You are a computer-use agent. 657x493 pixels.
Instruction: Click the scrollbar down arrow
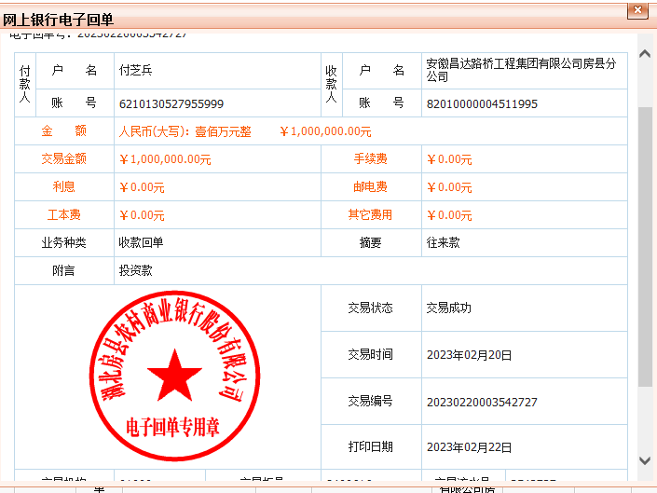tap(645, 460)
